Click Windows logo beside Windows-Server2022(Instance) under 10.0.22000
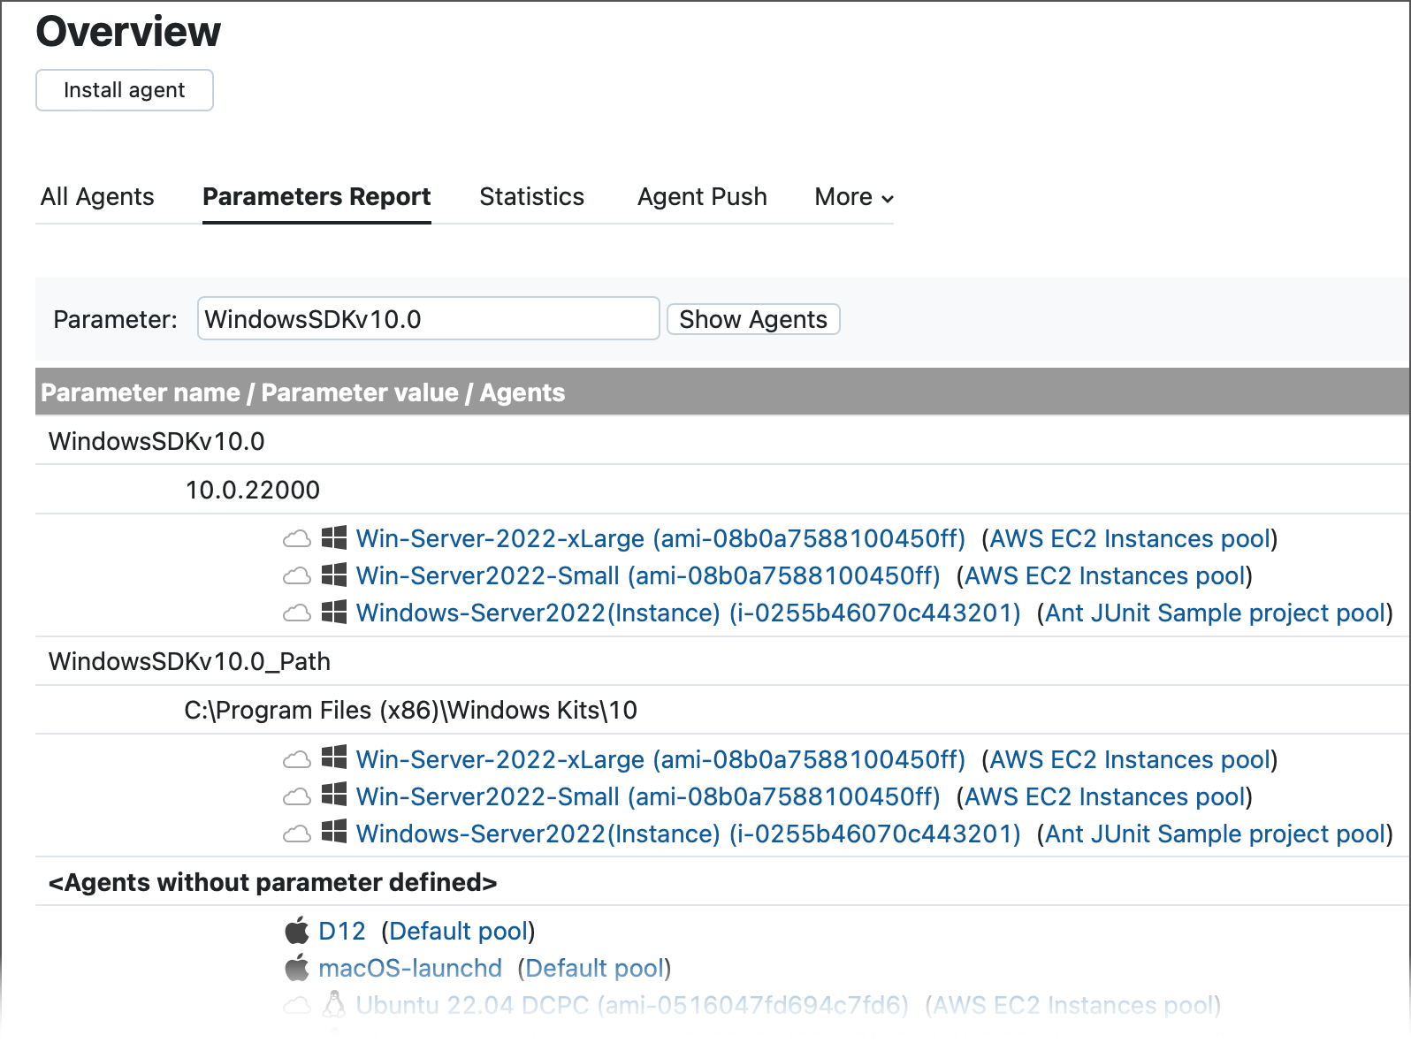This screenshot has width=1411, height=1043. [333, 613]
